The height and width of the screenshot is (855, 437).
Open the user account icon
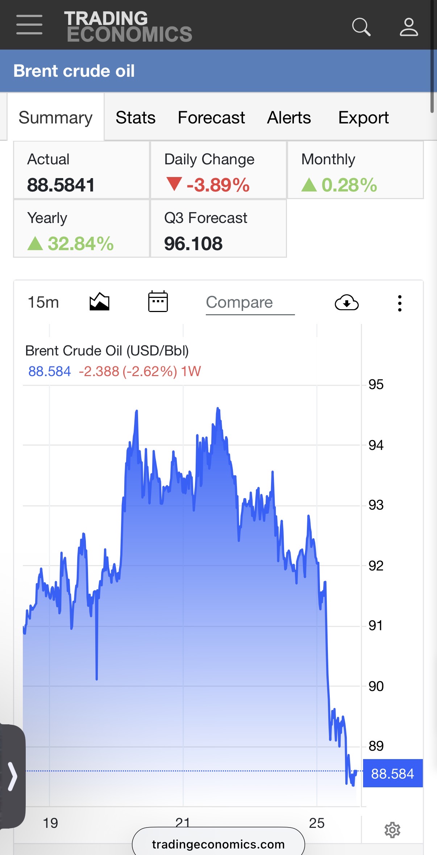409,27
